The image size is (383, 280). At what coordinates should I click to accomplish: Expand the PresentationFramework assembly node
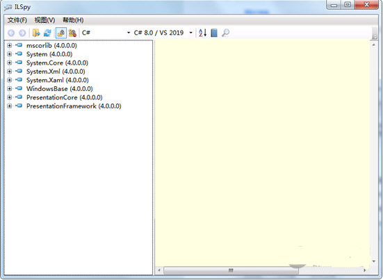coord(10,106)
